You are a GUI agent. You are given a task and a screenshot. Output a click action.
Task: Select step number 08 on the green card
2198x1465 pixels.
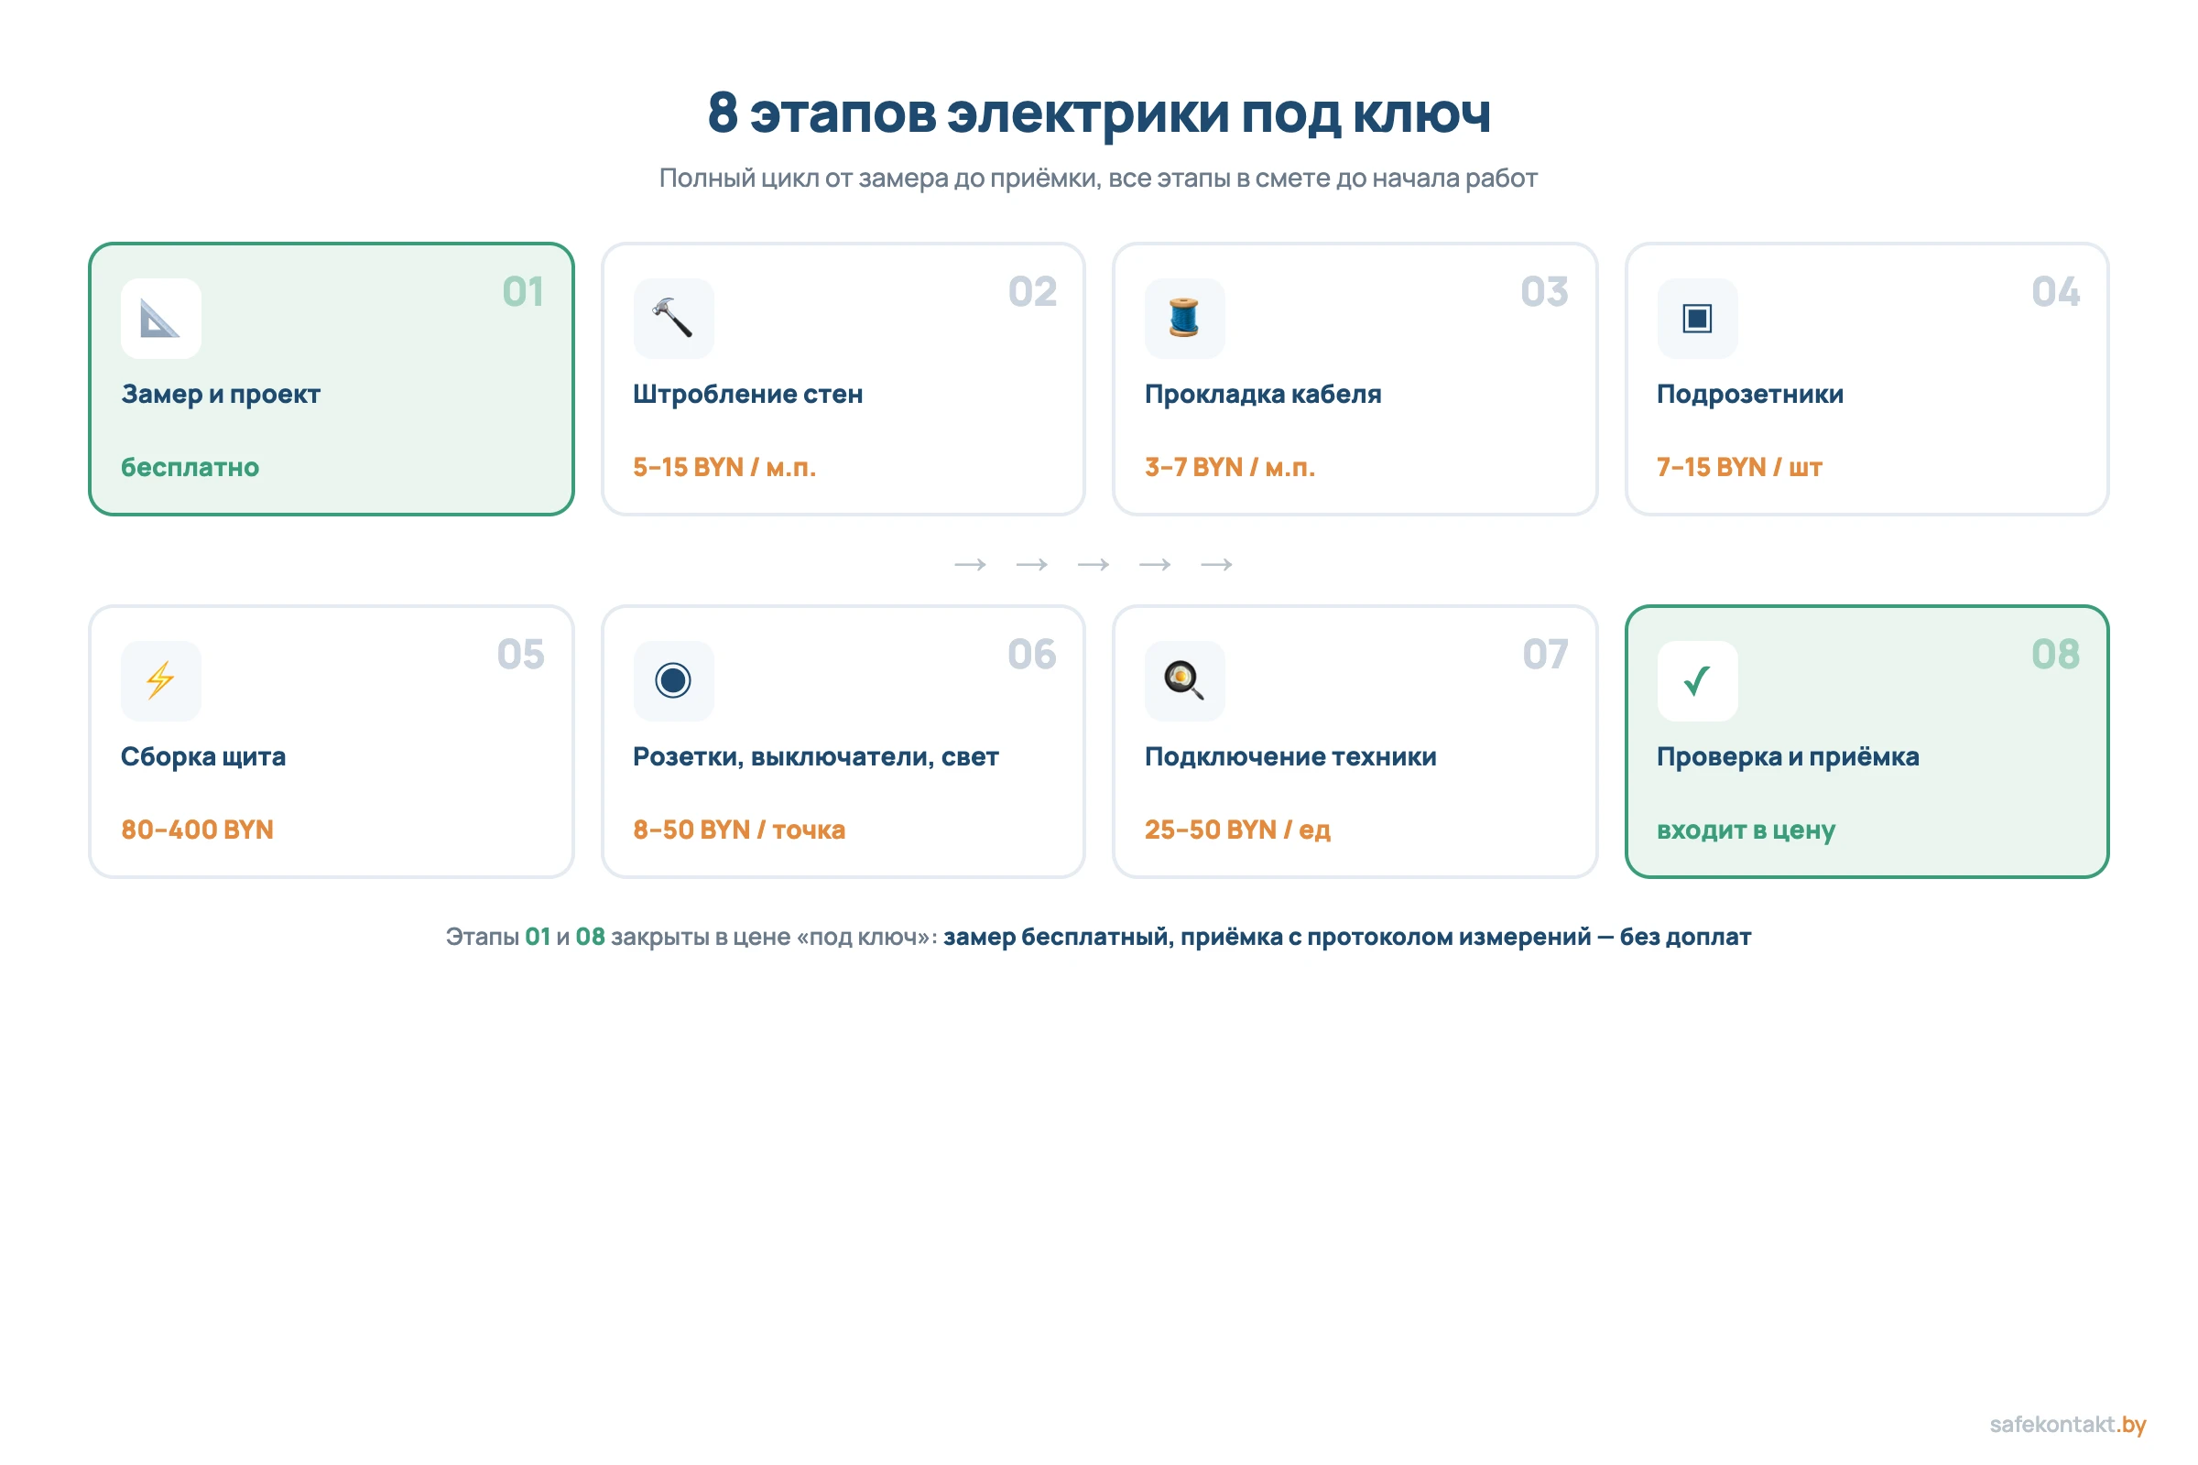click(2058, 655)
